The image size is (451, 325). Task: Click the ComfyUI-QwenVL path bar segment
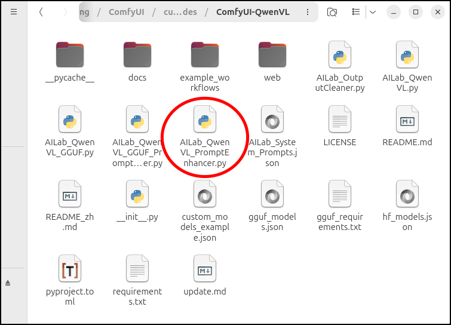[x=253, y=12]
